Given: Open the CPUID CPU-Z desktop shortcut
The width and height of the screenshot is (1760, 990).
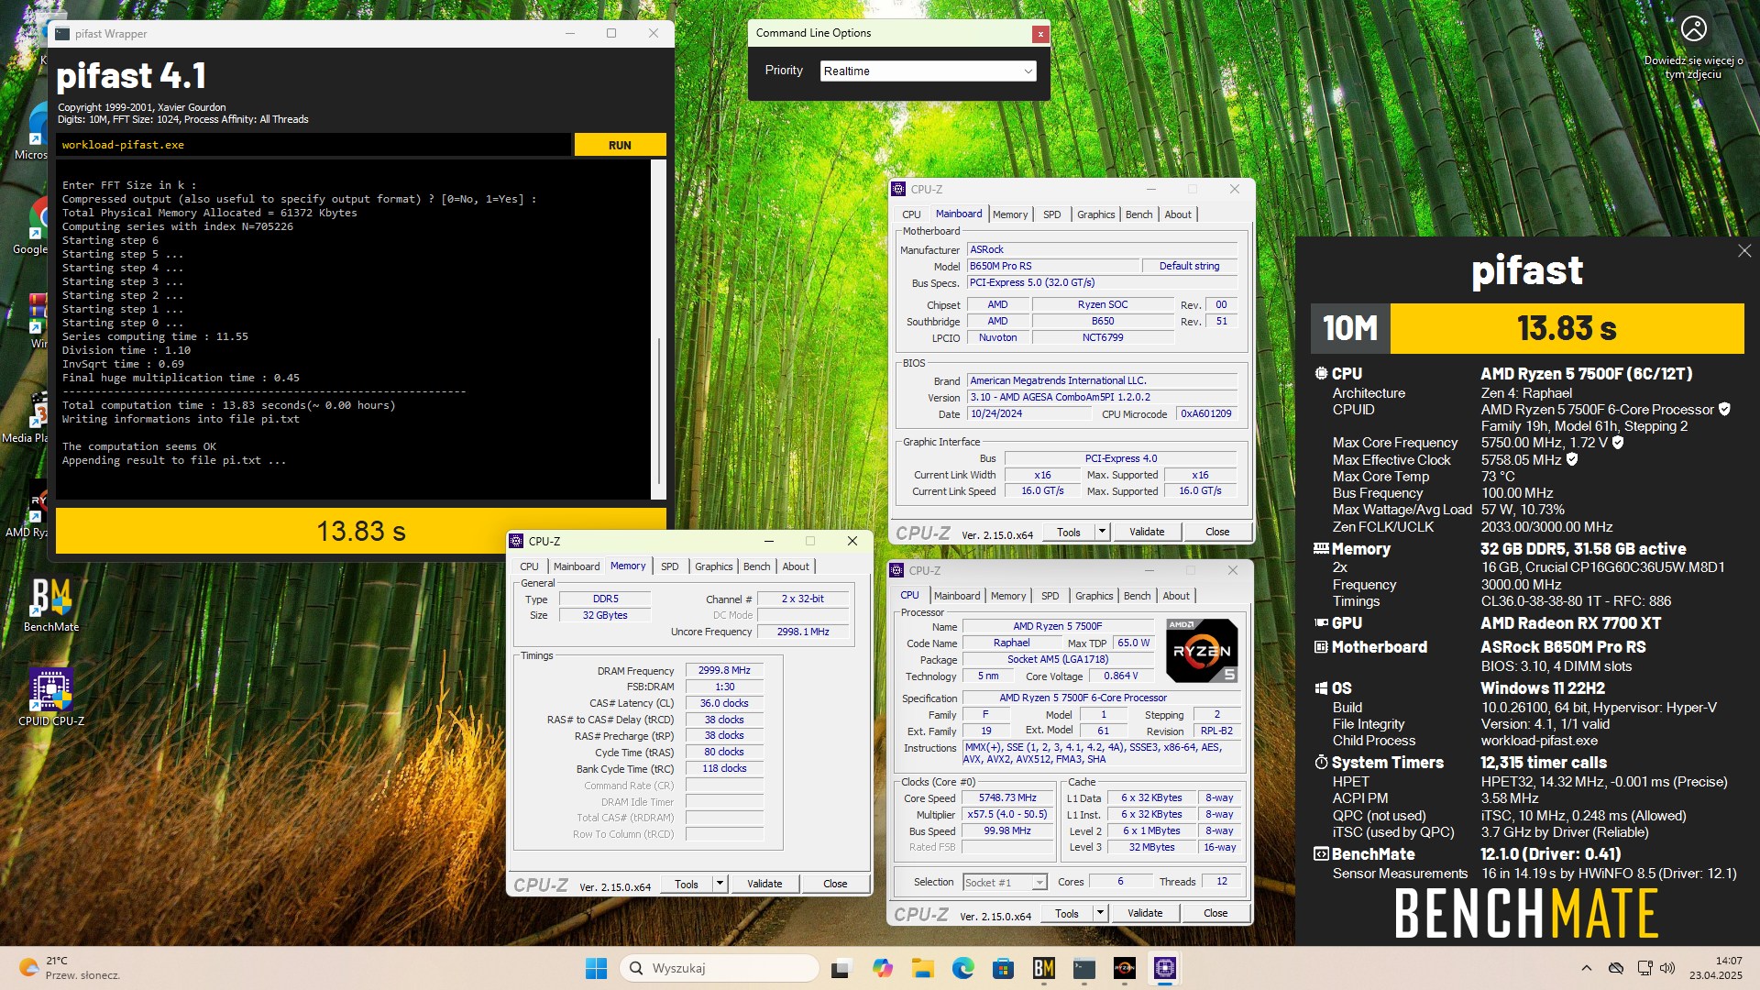Looking at the screenshot, I should click(51, 698).
